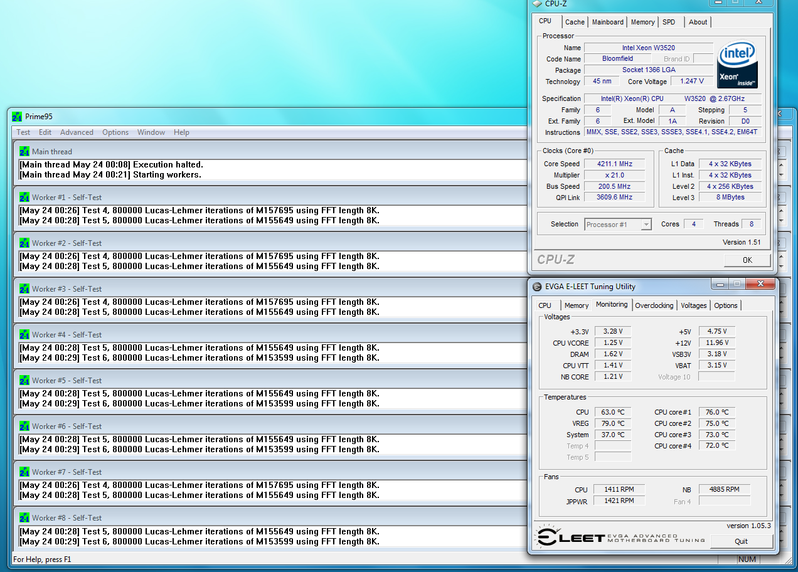Click the Worker #5 window icon

[x=24, y=380]
